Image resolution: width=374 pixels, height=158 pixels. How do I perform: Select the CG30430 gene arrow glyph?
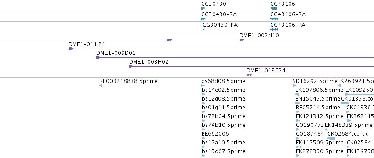203,8
